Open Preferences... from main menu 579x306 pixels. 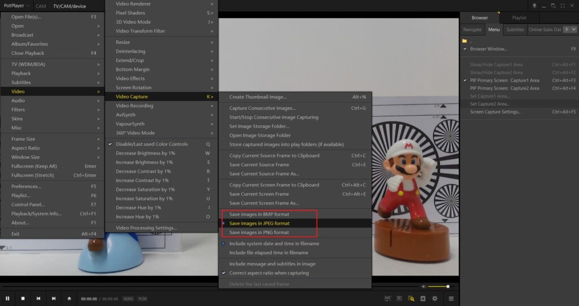[x=53, y=186]
